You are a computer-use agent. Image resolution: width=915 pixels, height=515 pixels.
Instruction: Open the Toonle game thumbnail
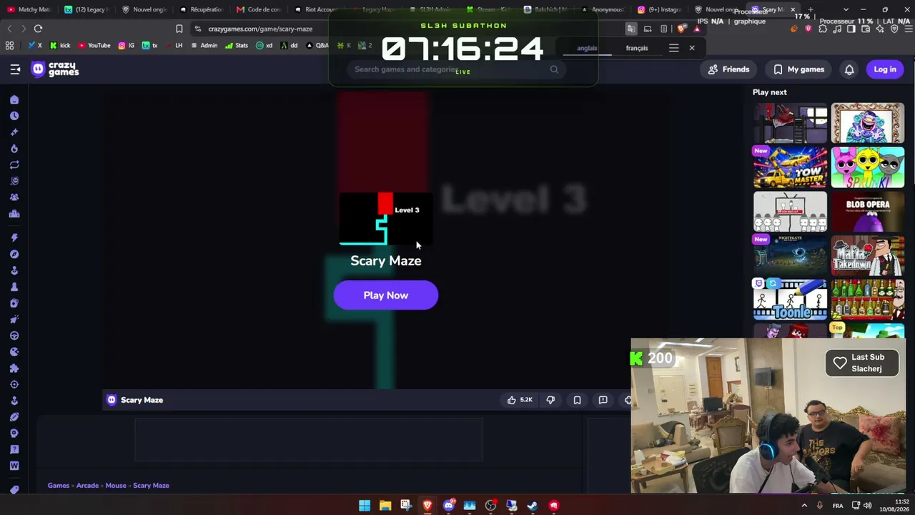[790, 300]
